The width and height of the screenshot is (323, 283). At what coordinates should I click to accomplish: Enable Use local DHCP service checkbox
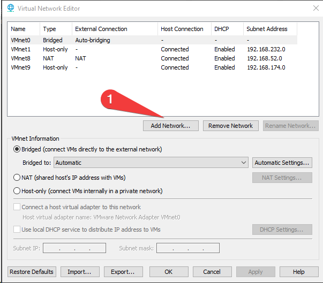click(17, 230)
